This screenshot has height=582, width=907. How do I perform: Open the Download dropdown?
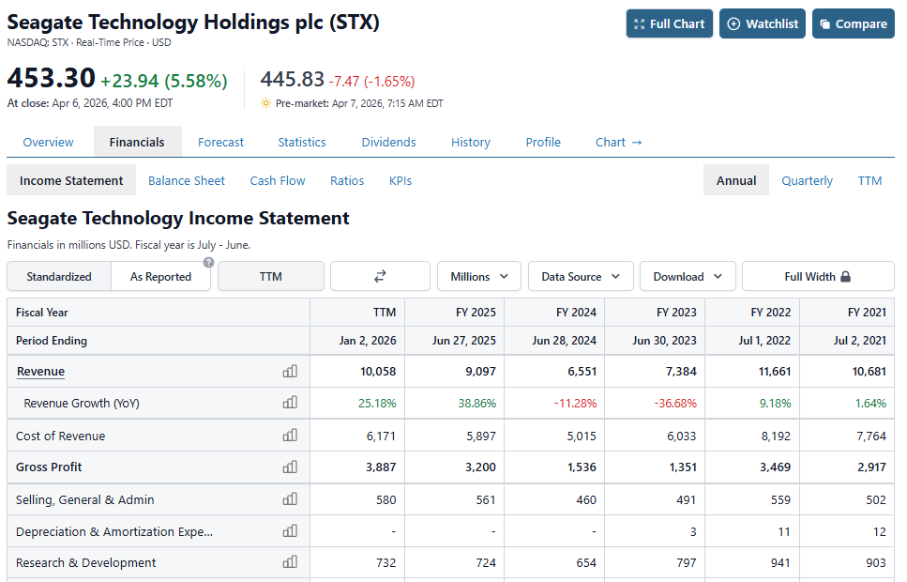(x=688, y=276)
